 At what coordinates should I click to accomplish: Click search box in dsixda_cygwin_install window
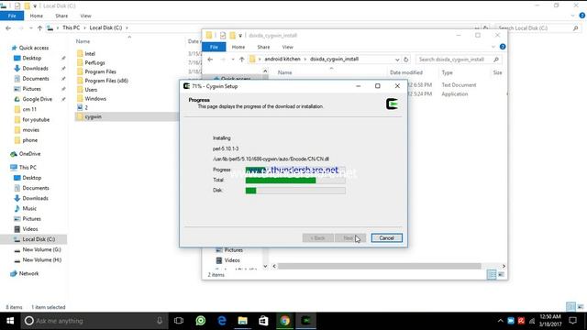[x=459, y=59]
